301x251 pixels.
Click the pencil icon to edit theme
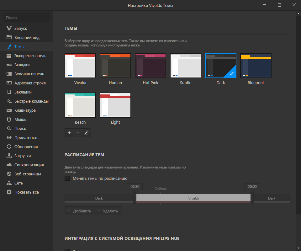86,133
